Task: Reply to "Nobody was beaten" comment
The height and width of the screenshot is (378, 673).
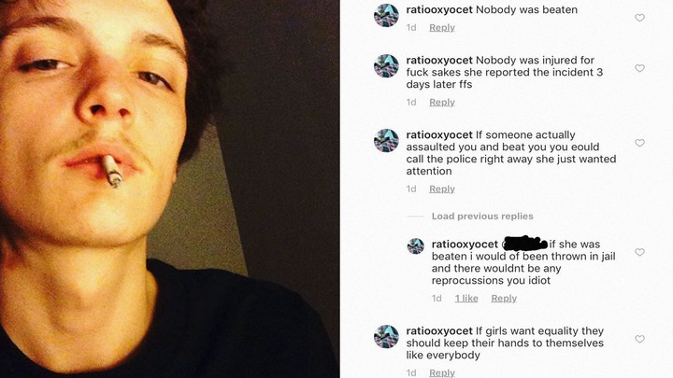Action: click(x=441, y=27)
